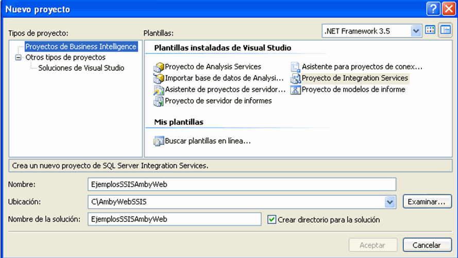Switch to large icons view

[x=430, y=30]
